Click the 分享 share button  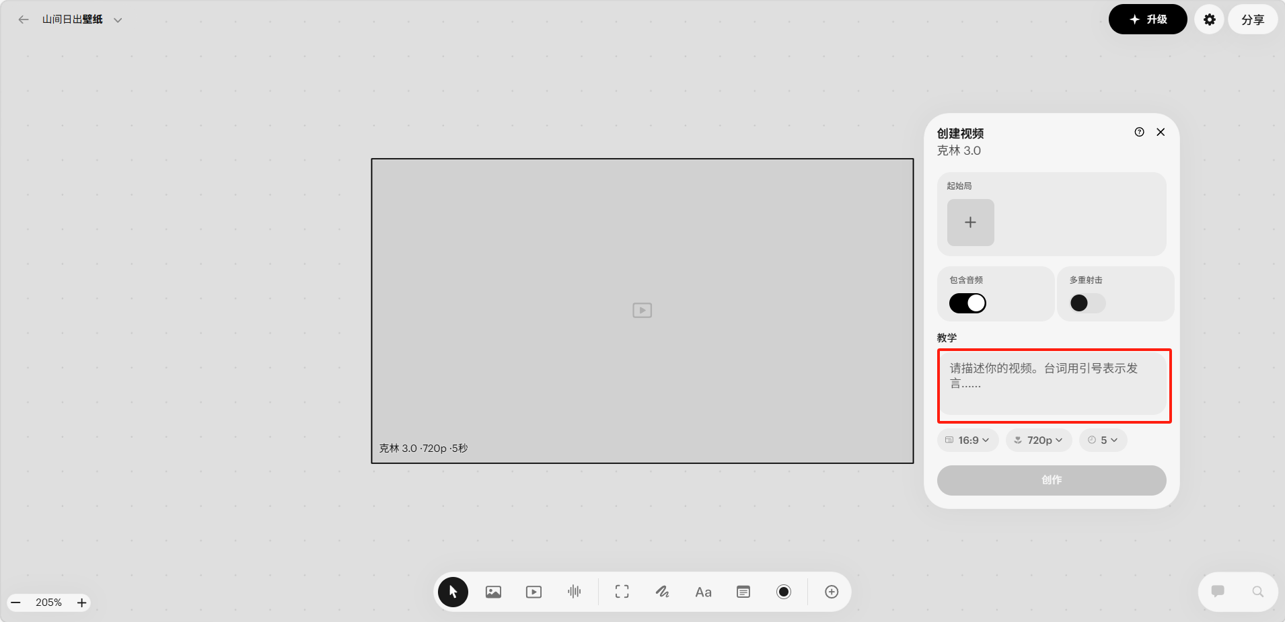1253,20
